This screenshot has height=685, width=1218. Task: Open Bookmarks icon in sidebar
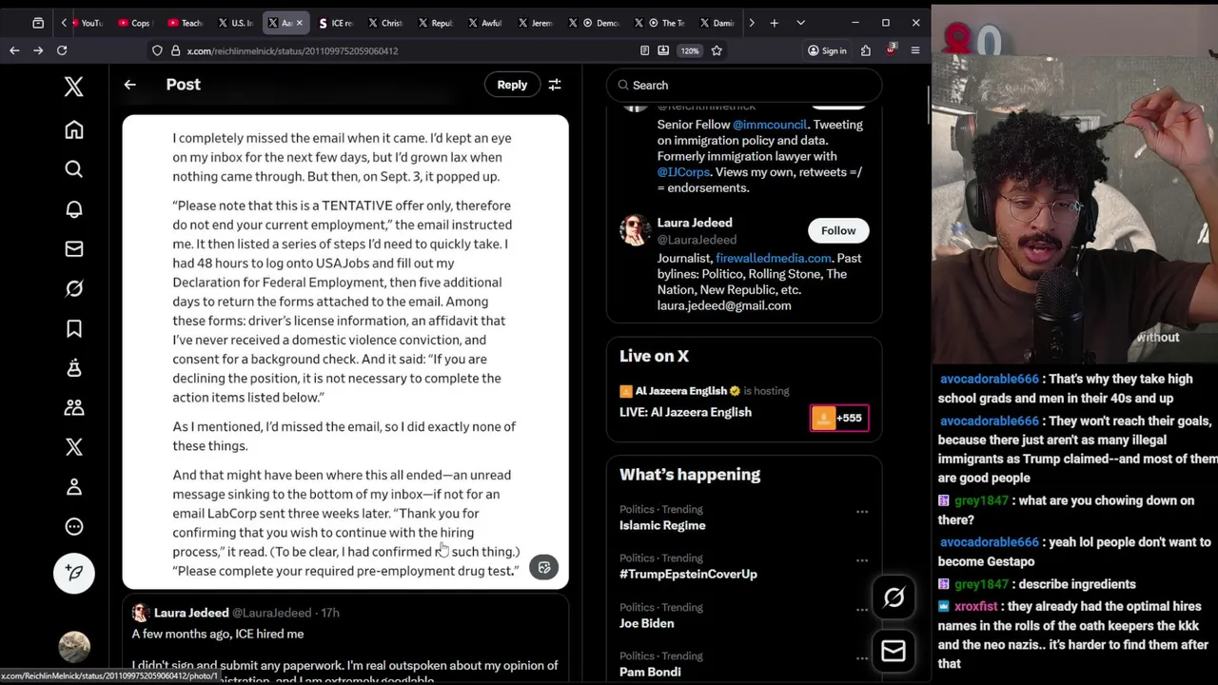(x=74, y=328)
